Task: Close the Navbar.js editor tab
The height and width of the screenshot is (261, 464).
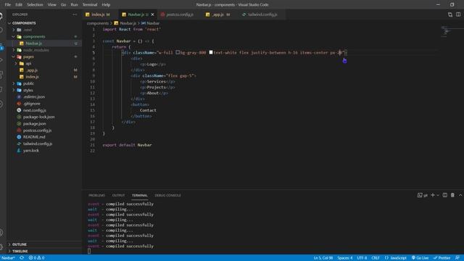Action: click(152, 14)
